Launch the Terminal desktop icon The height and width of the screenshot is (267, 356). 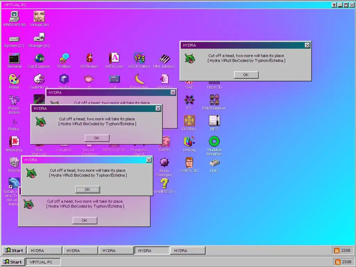click(14, 58)
